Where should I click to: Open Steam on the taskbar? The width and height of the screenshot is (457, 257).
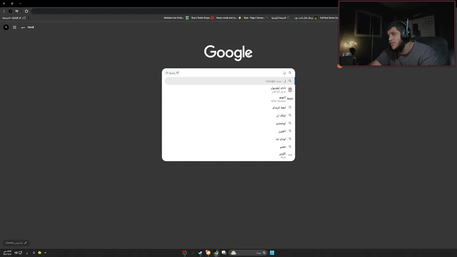(x=200, y=253)
